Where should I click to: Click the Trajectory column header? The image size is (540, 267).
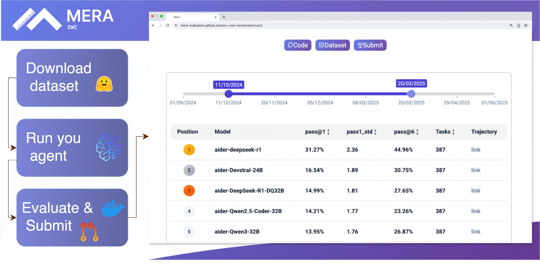pyautogui.click(x=484, y=132)
